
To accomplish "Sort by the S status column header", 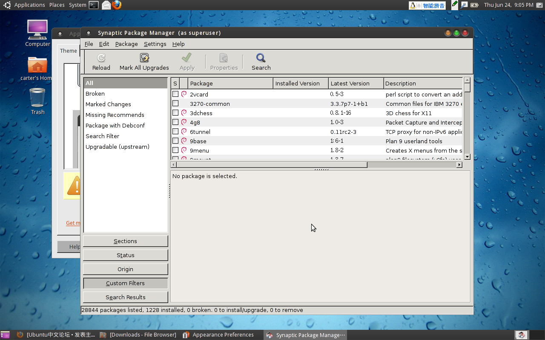I will click(x=175, y=83).
